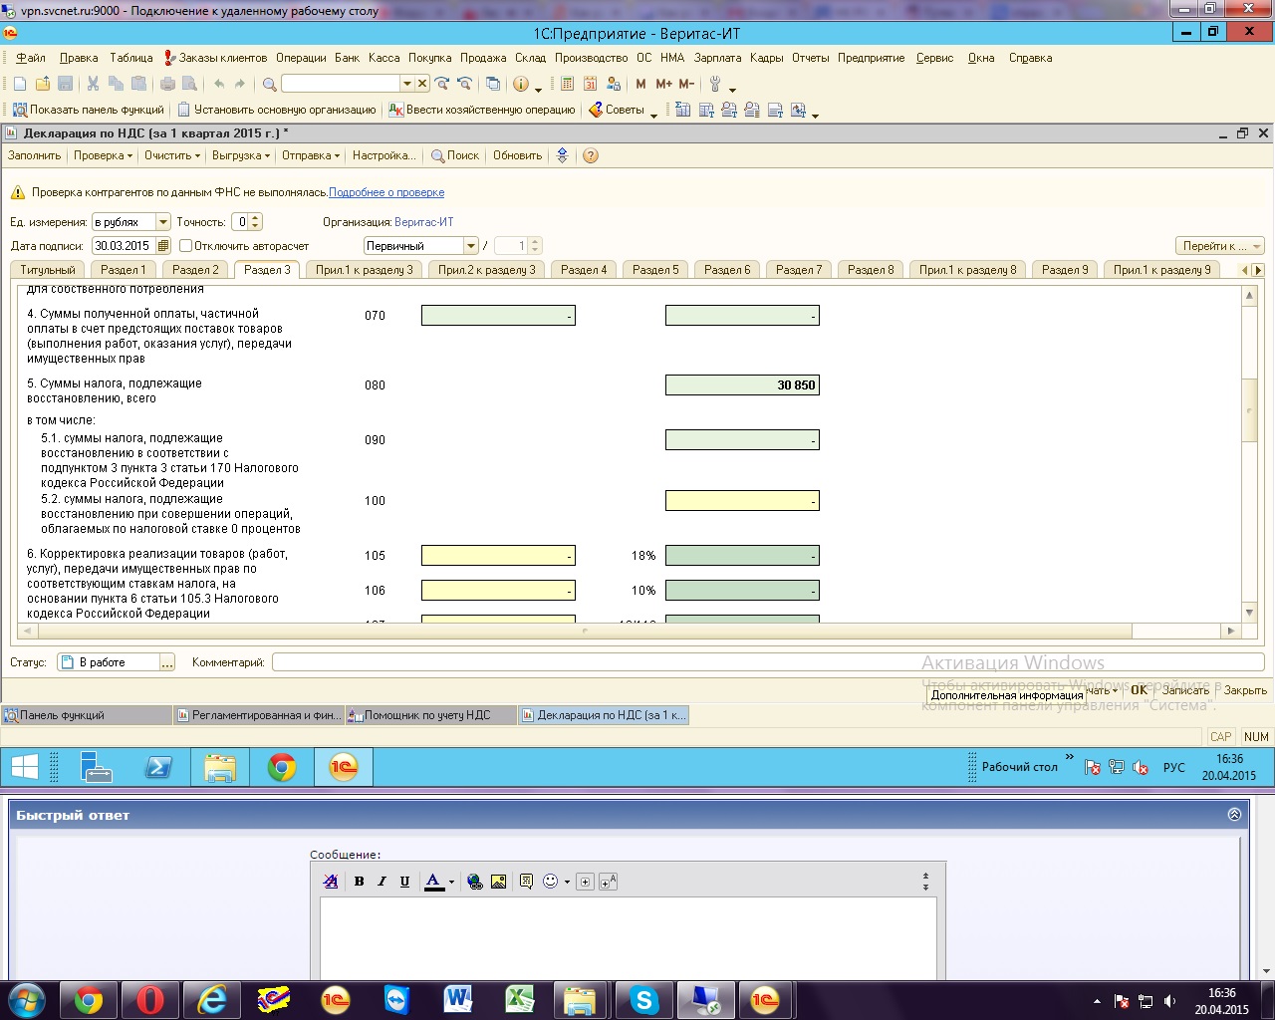Open the 'Подробнее о проверке' link
Image resolution: width=1275 pixels, height=1020 pixels.
[386, 192]
